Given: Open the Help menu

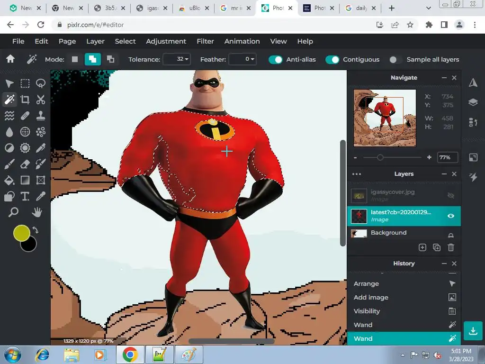Looking at the screenshot, I should (305, 41).
